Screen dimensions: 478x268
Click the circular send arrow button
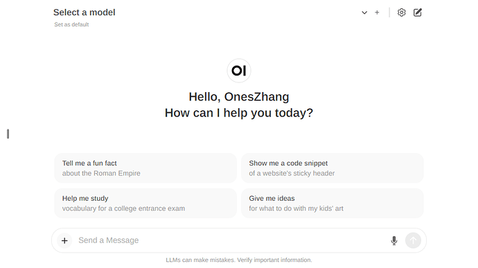pyautogui.click(x=413, y=240)
